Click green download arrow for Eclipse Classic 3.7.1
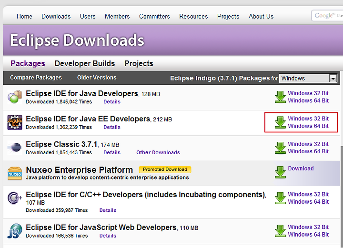 pyautogui.click(x=280, y=148)
